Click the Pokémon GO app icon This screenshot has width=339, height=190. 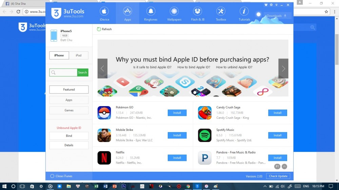pyautogui.click(x=104, y=113)
